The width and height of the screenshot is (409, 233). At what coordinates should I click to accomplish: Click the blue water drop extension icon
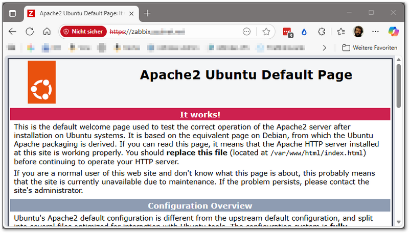pyautogui.click(x=304, y=32)
